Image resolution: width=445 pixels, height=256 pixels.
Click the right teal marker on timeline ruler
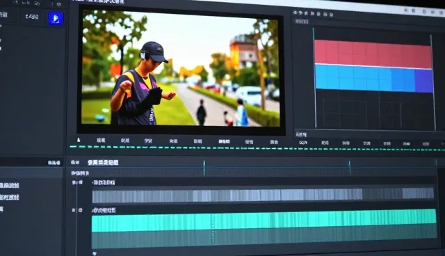(x=350, y=167)
